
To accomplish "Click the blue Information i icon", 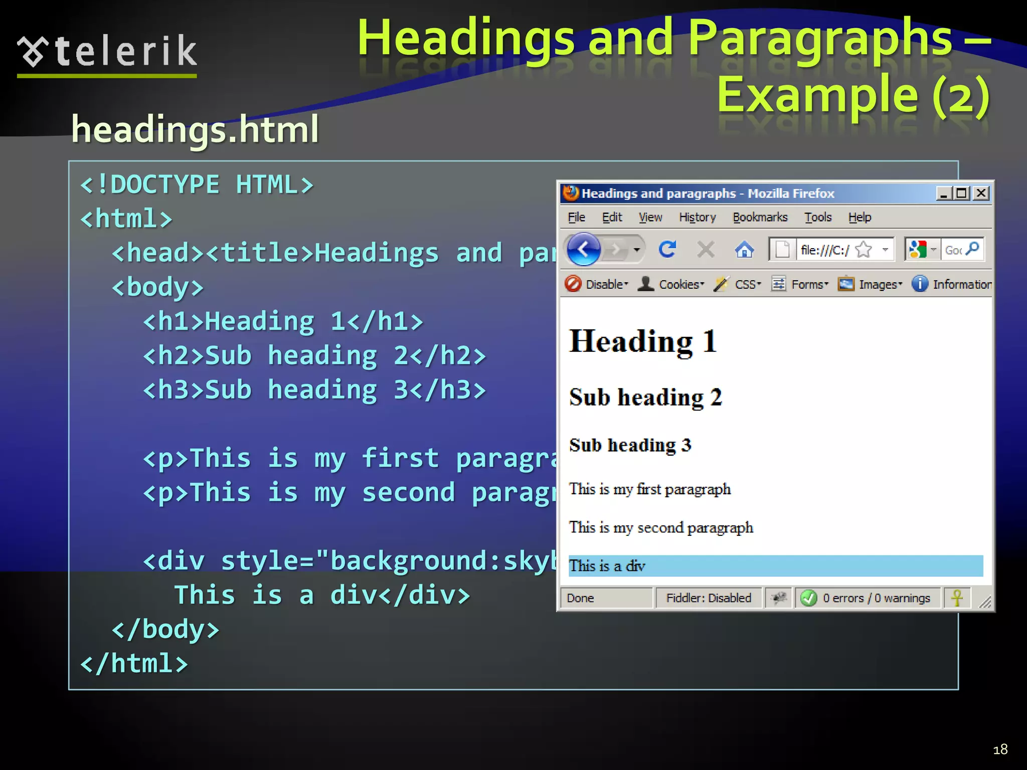I will [920, 284].
